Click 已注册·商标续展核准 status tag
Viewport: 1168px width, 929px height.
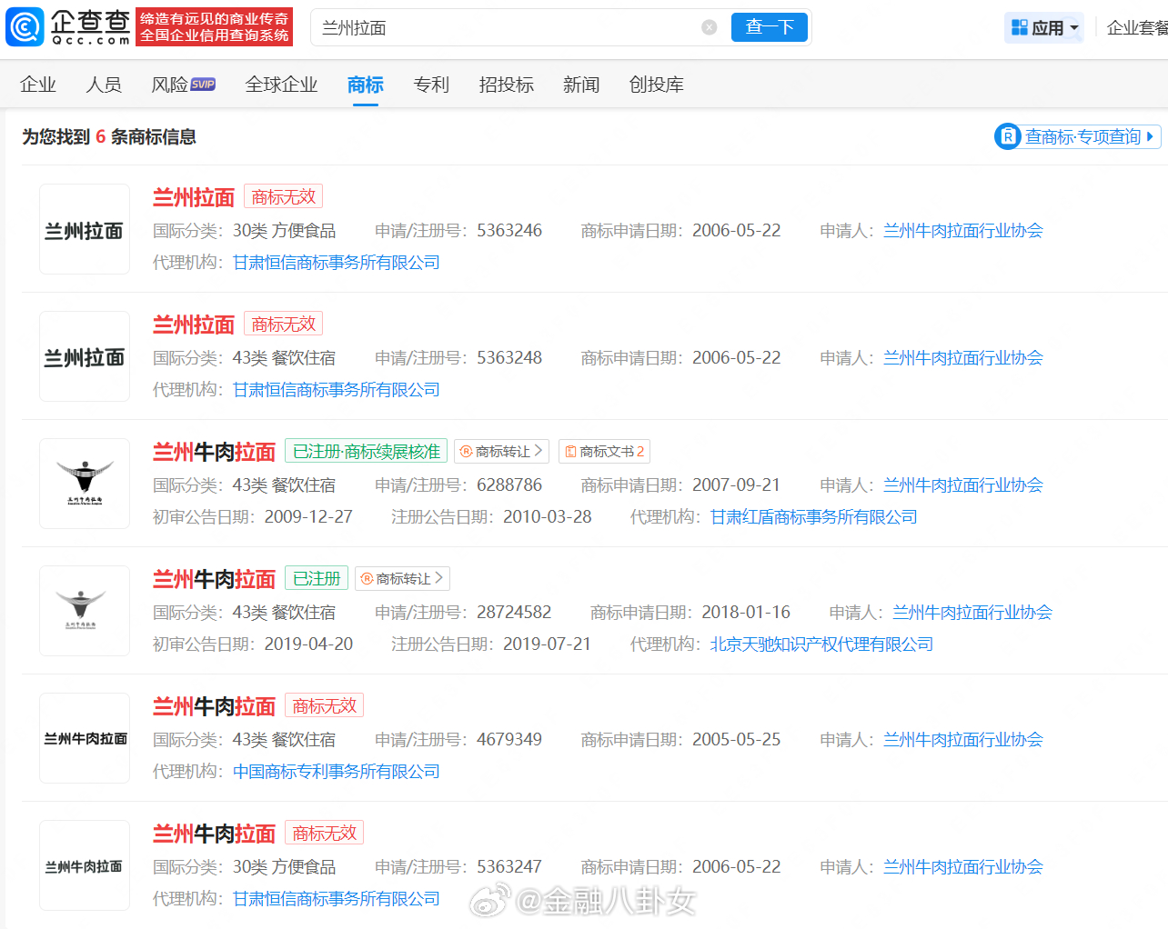pos(367,451)
